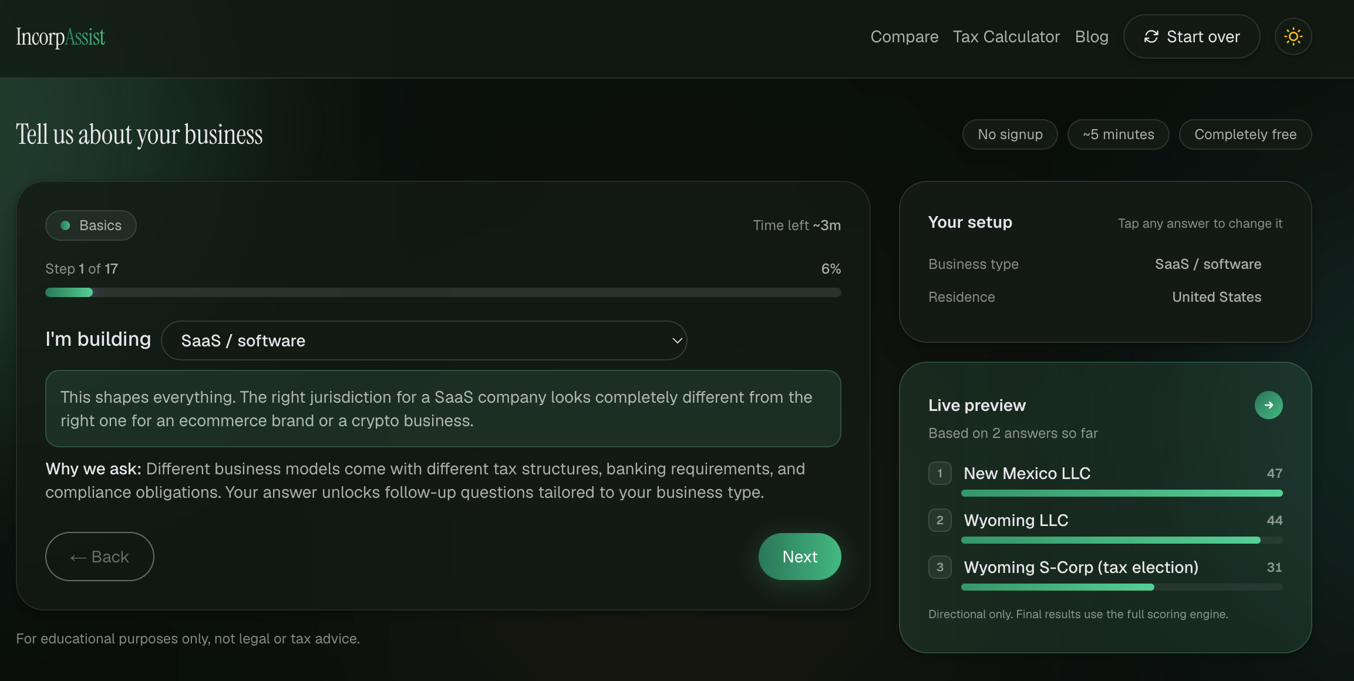
Task: Click the Next button
Action: click(800, 557)
